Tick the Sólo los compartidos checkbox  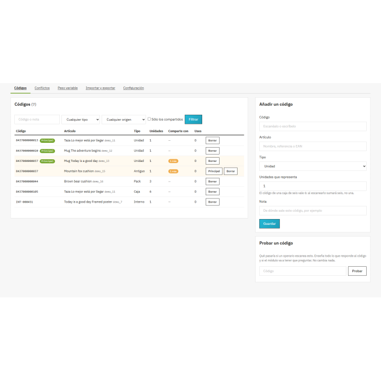pos(149,119)
